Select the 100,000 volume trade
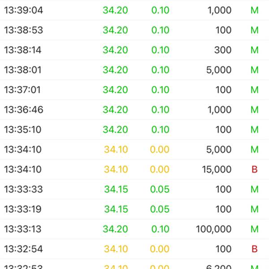 coord(213,229)
